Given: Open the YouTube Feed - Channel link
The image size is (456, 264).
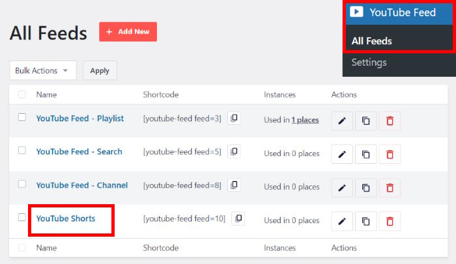Looking at the screenshot, I should (x=82, y=185).
